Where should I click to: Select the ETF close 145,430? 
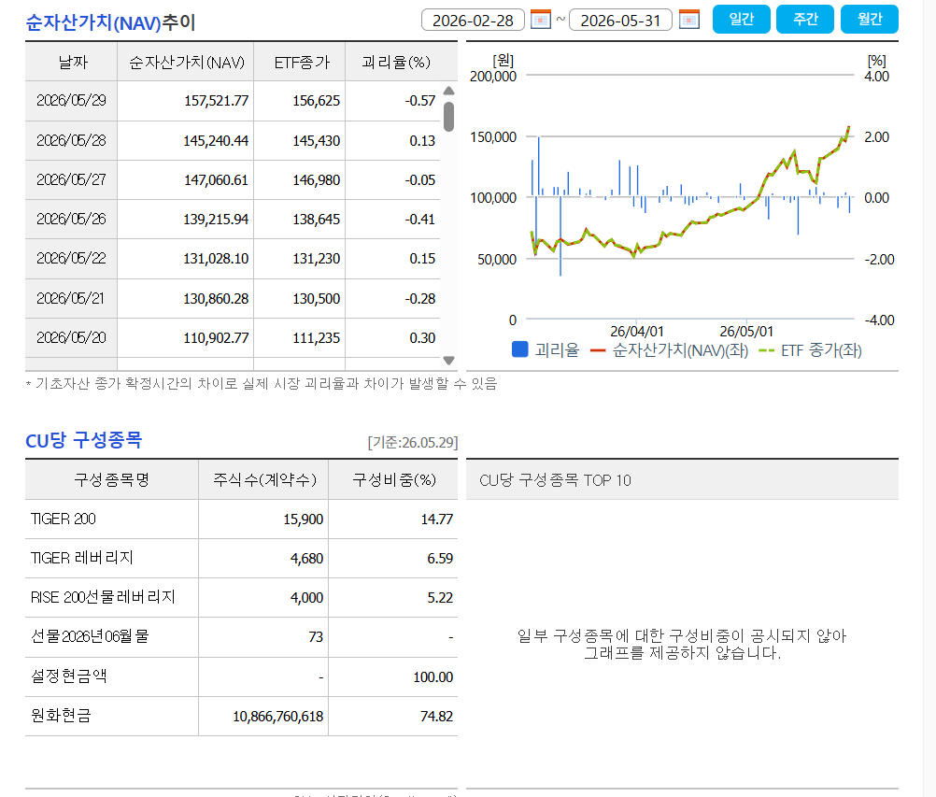(x=317, y=141)
